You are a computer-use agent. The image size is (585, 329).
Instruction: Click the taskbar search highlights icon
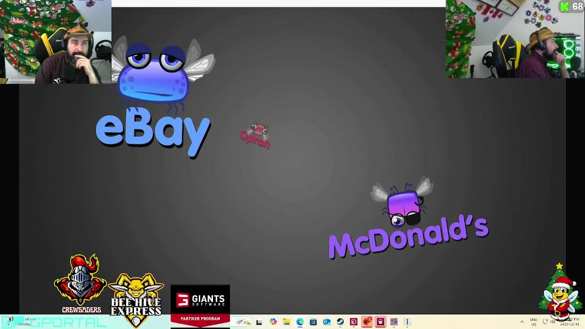pyautogui.click(x=244, y=322)
